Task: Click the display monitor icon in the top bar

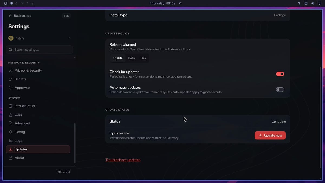Action: point(320,3)
